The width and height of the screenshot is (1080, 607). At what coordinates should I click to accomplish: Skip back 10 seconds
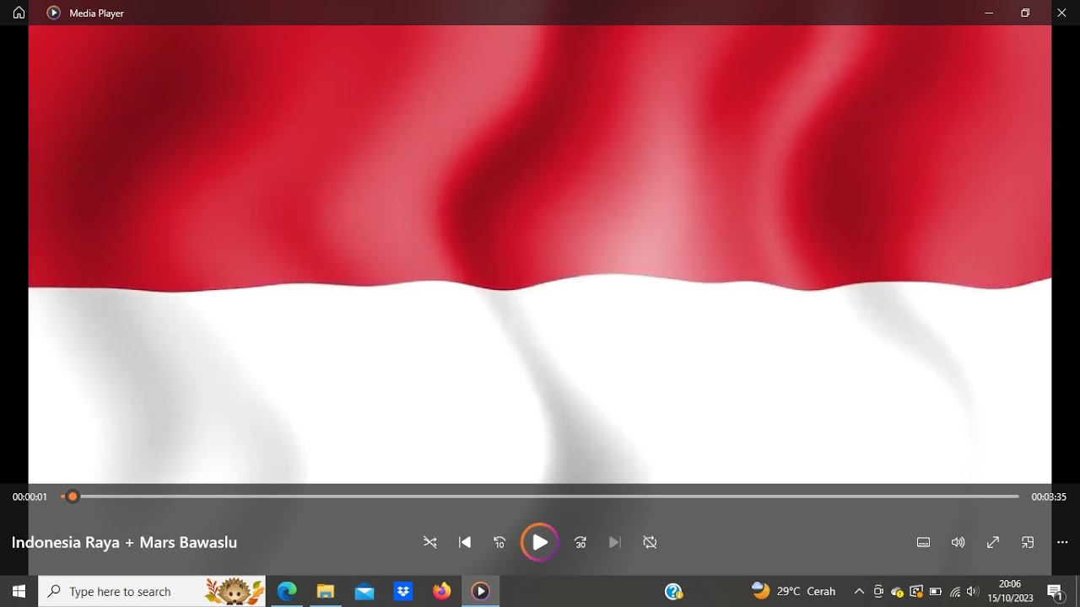(499, 542)
